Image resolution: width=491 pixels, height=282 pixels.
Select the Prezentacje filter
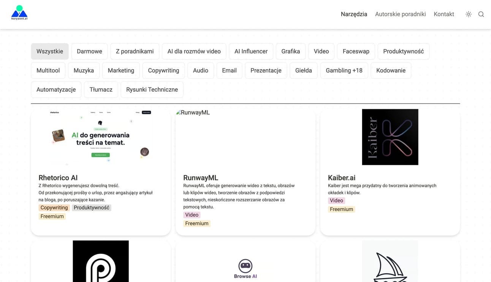(266, 70)
